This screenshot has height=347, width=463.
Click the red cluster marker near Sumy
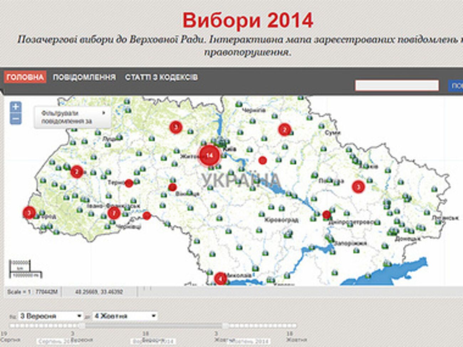click(x=284, y=130)
